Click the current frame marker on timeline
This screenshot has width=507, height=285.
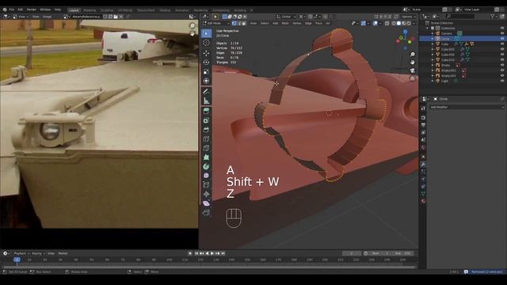point(17,260)
